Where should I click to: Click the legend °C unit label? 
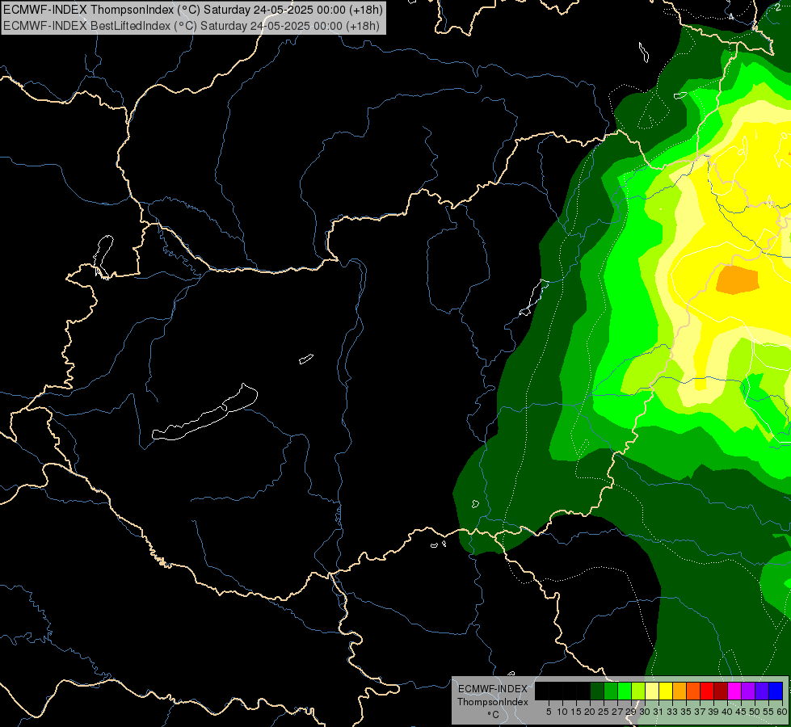tap(494, 714)
